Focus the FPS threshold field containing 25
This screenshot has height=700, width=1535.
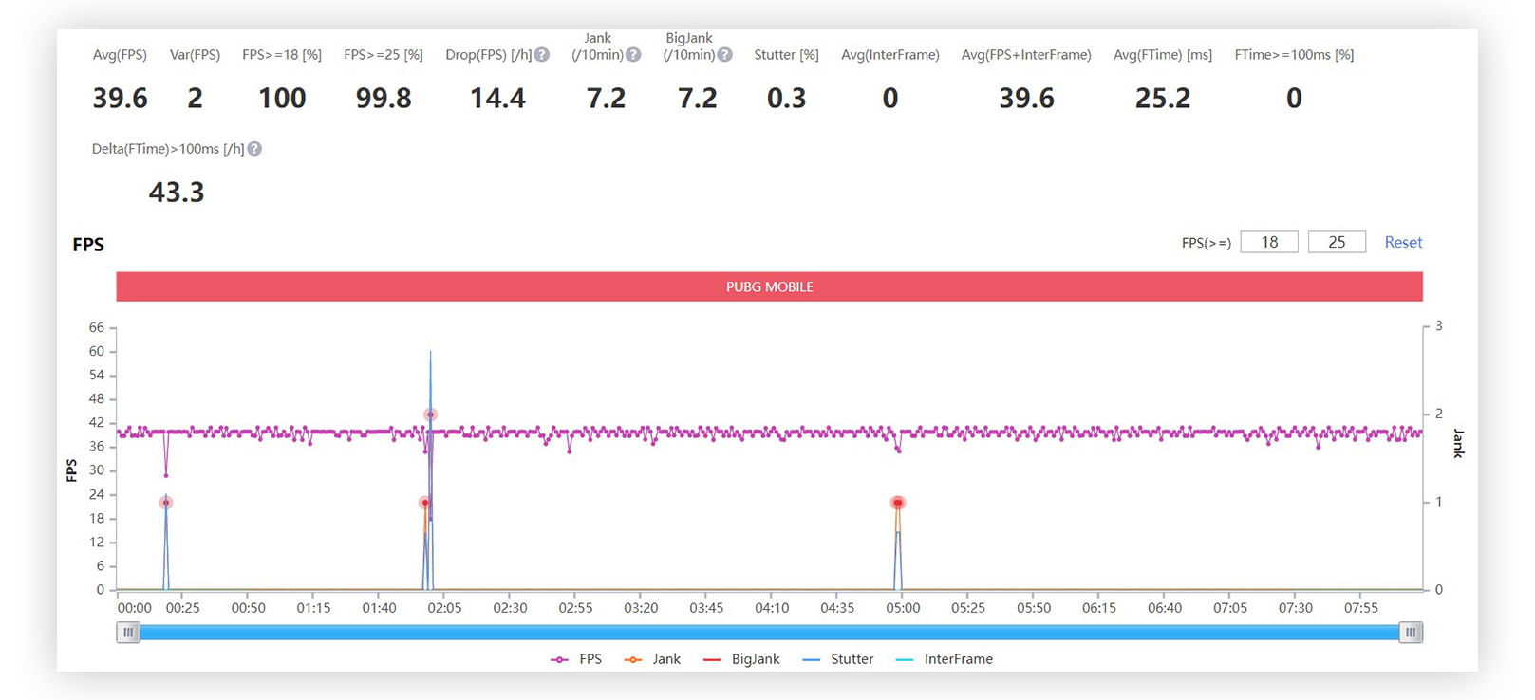(1337, 242)
